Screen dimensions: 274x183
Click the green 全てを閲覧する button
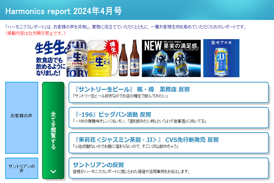(53, 131)
